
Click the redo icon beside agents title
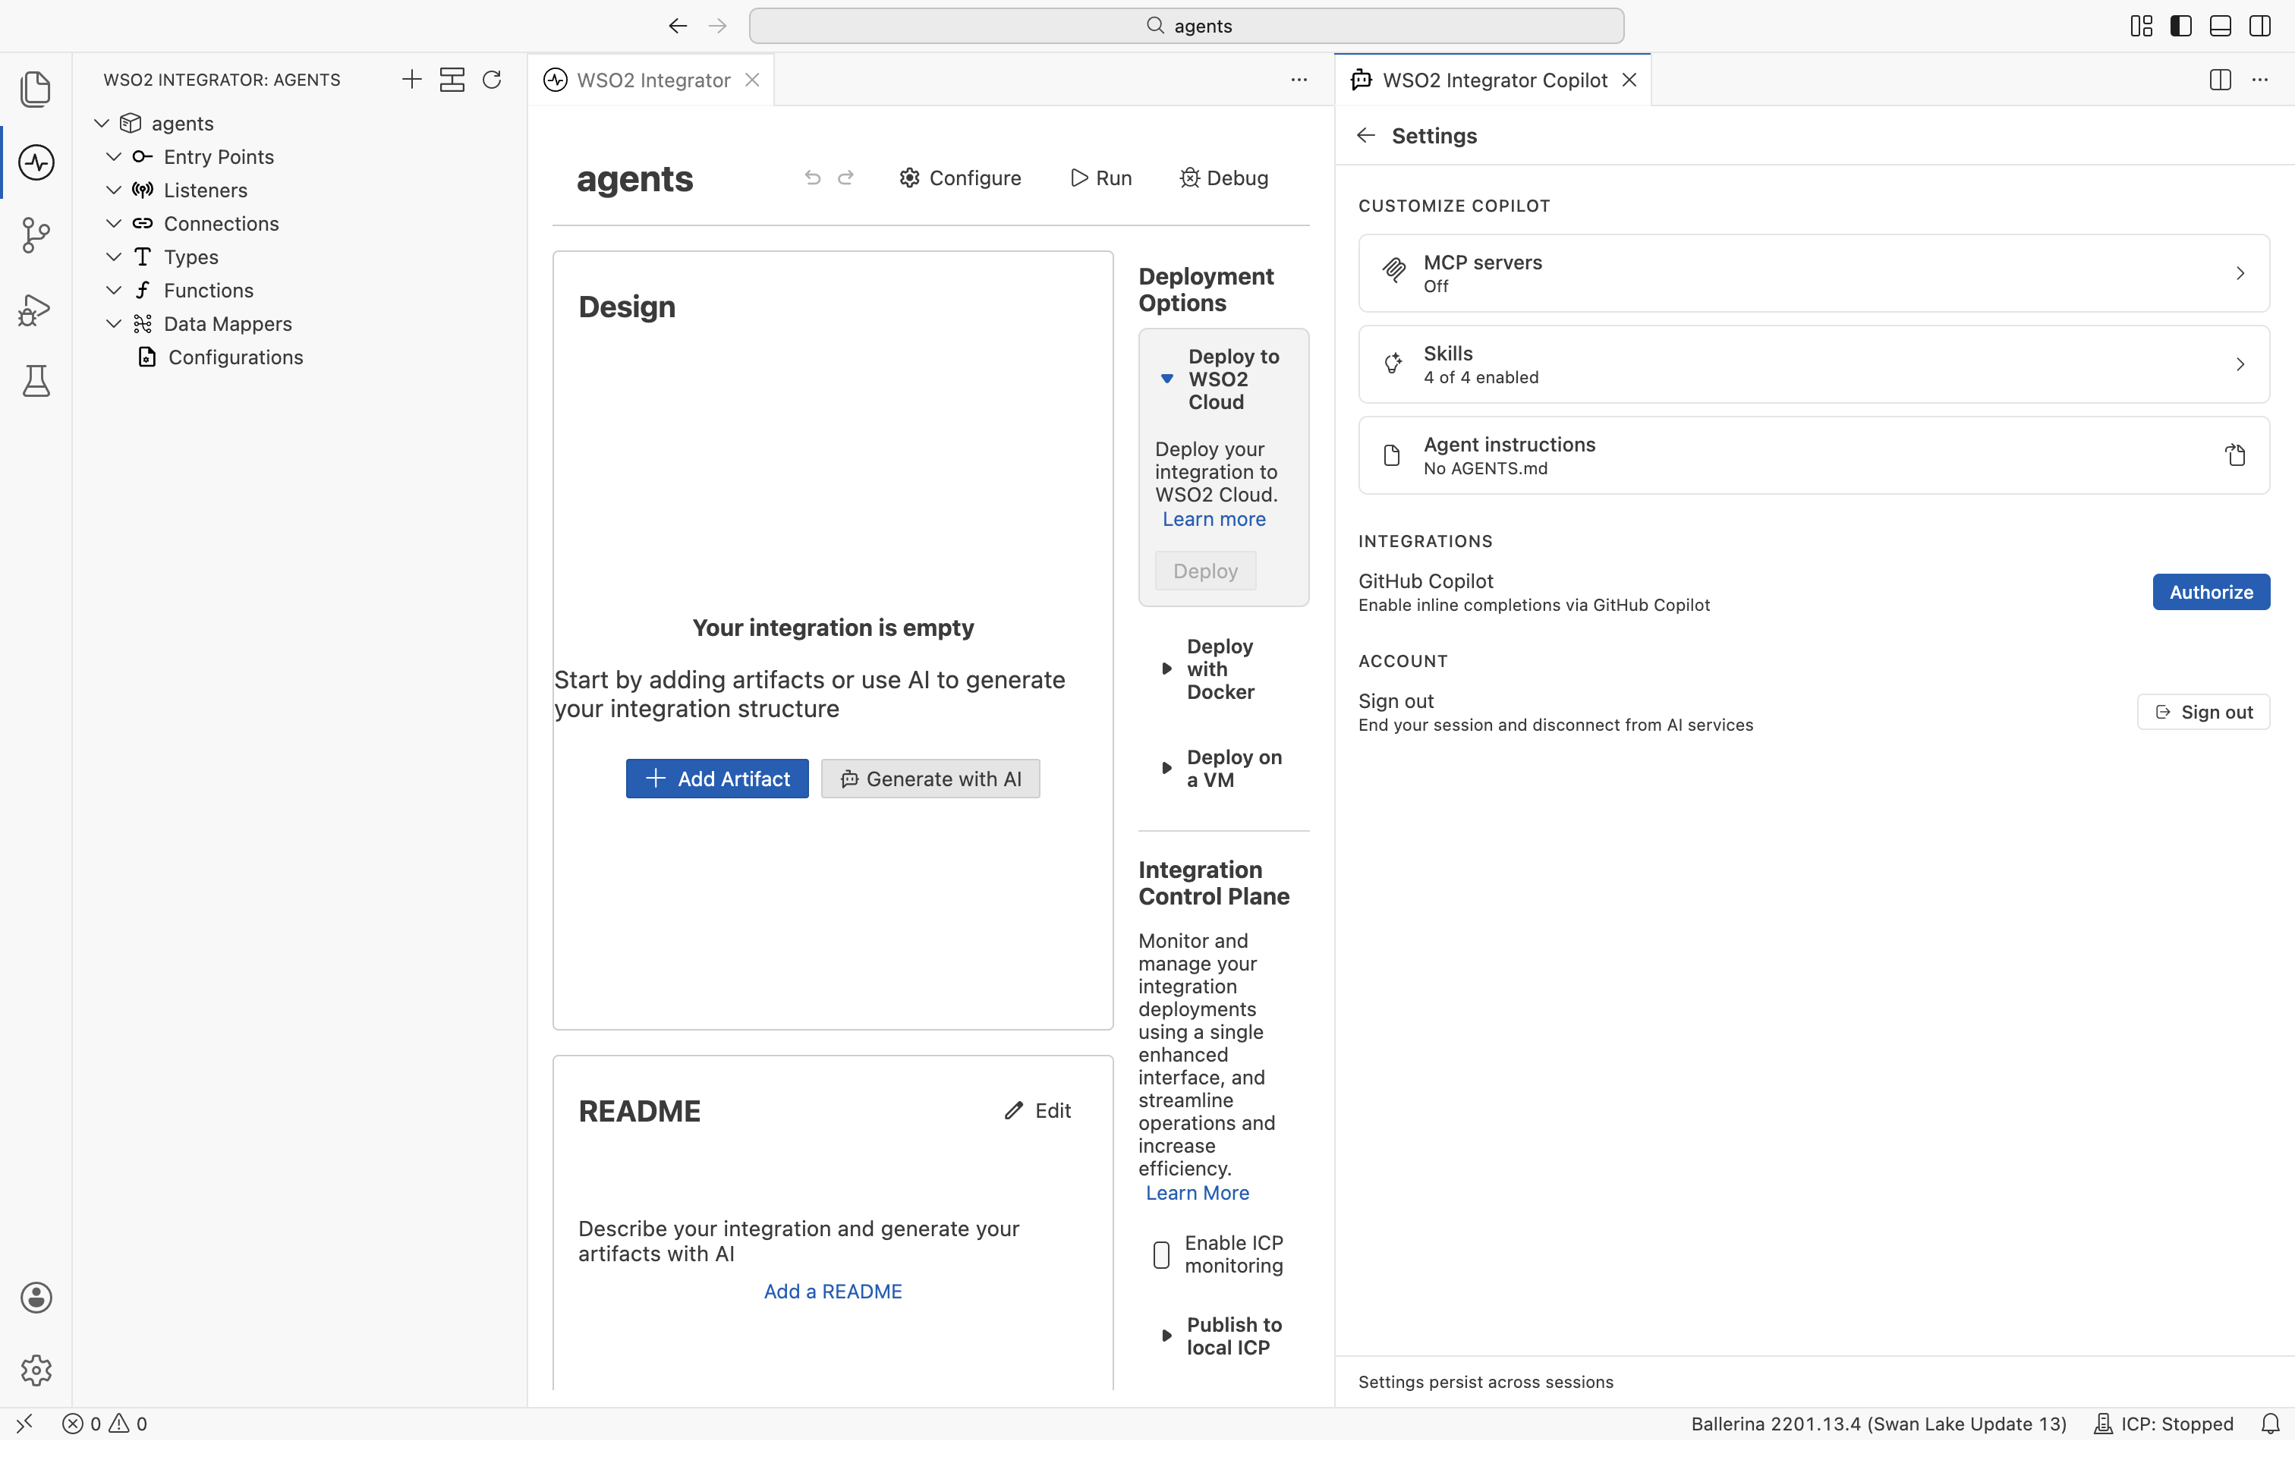pyautogui.click(x=845, y=178)
